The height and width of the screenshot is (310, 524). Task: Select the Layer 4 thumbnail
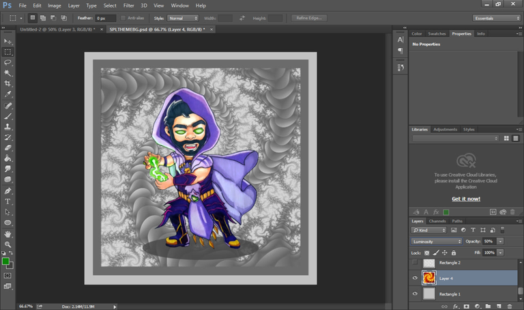tap(429, 278)
